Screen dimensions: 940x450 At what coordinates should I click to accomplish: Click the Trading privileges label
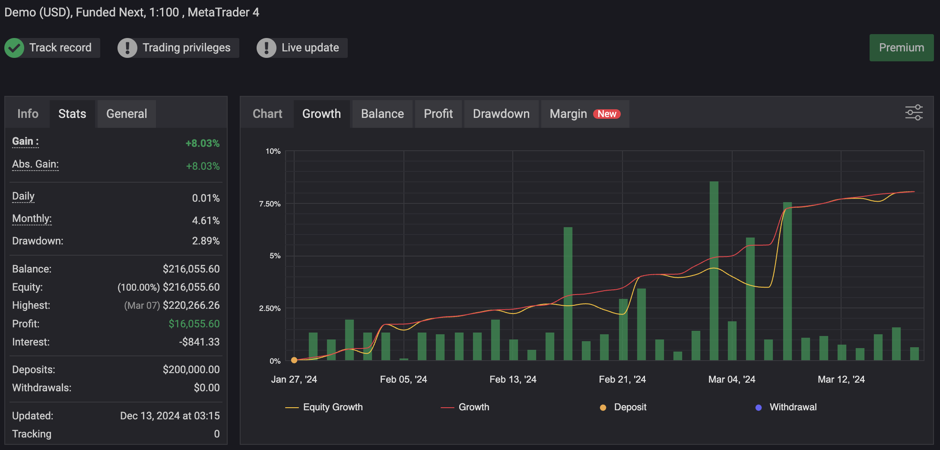[187, 48]
